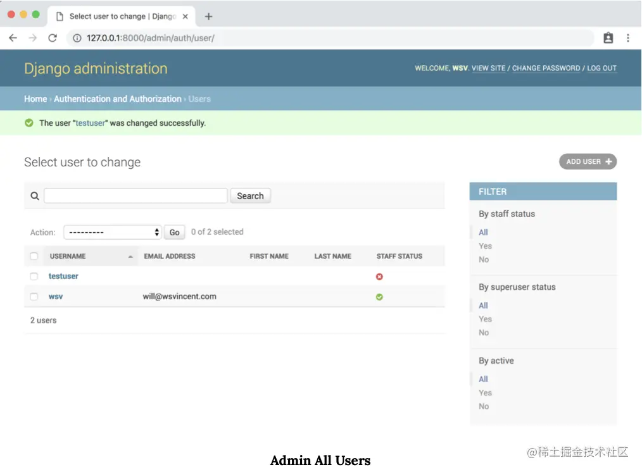Go to Home breadcrumb
Image resolution: width=642 pixels, height=472 pixels.
pyautogui.click(x=35, y=99)
